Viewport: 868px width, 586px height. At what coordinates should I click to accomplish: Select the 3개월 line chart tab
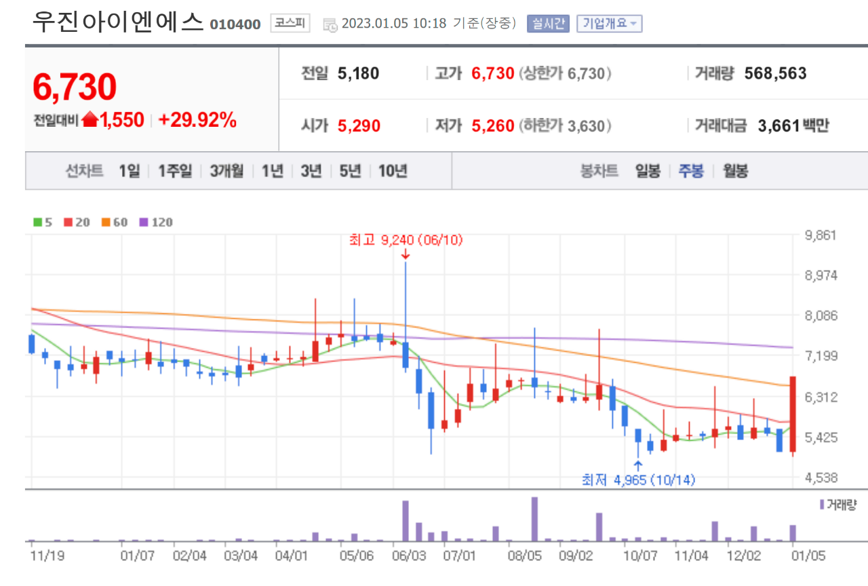click(x=226, y=171)
